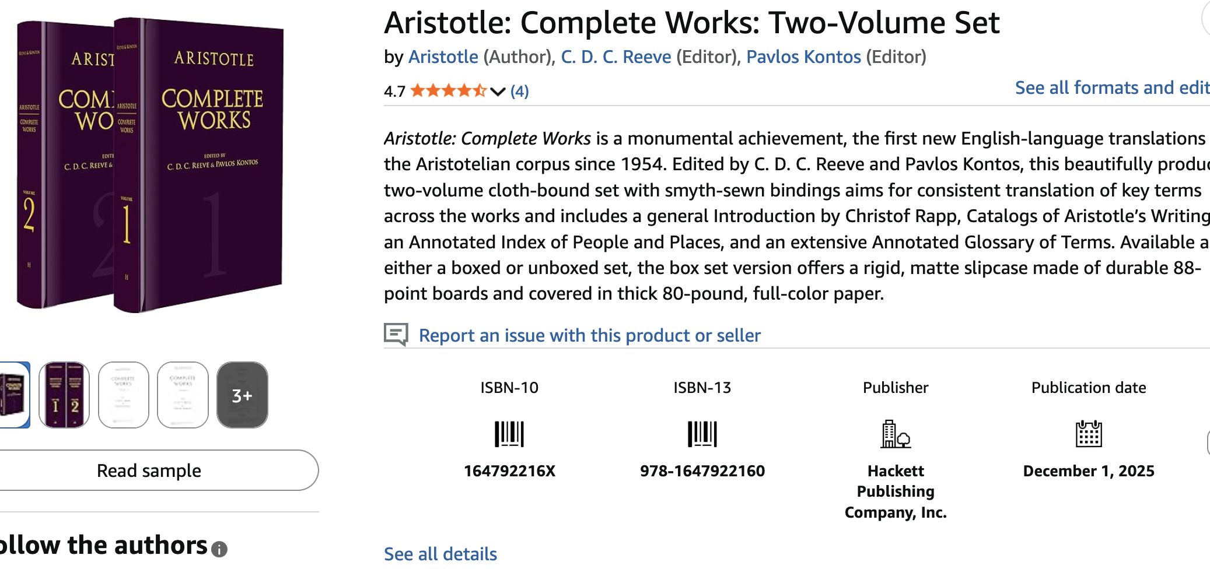Click the main book cover image
Screen dimensions: 1210x569
151,166
